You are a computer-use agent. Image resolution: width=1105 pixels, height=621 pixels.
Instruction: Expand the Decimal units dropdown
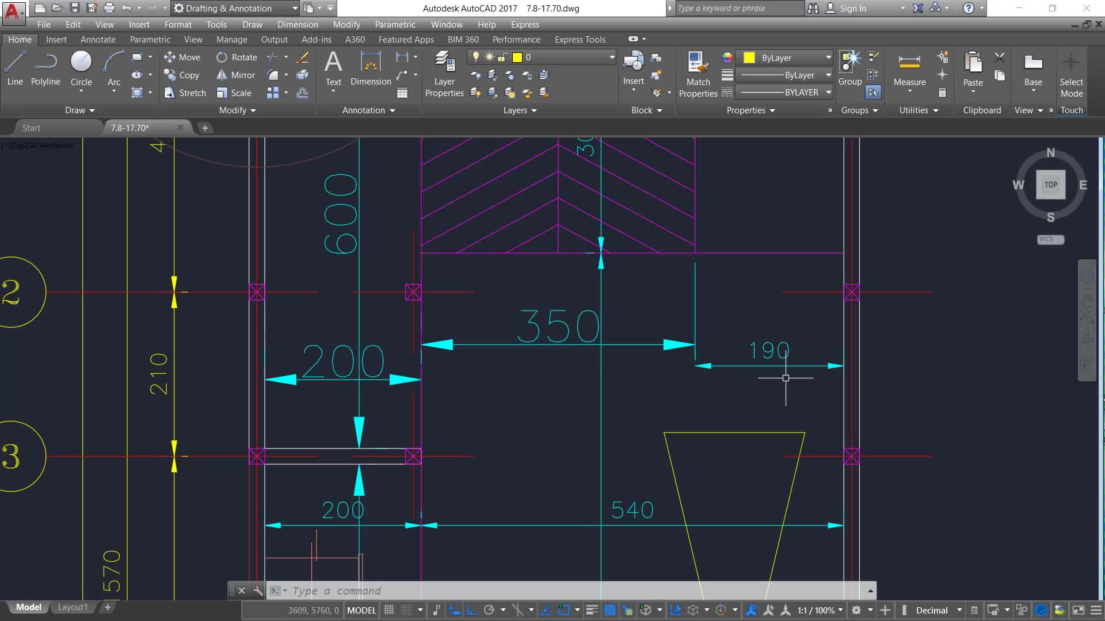tap(959, 610)
